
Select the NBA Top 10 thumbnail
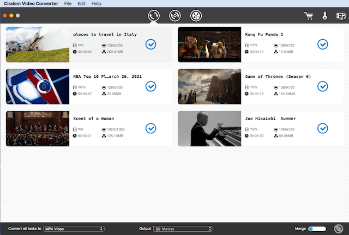(x=38, y=86)
